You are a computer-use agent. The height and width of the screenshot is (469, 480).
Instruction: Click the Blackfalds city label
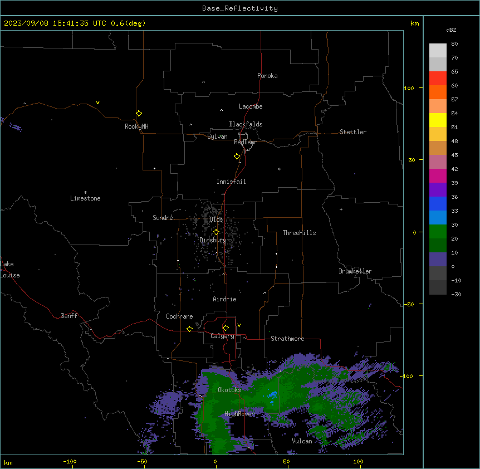pos(246,124)
